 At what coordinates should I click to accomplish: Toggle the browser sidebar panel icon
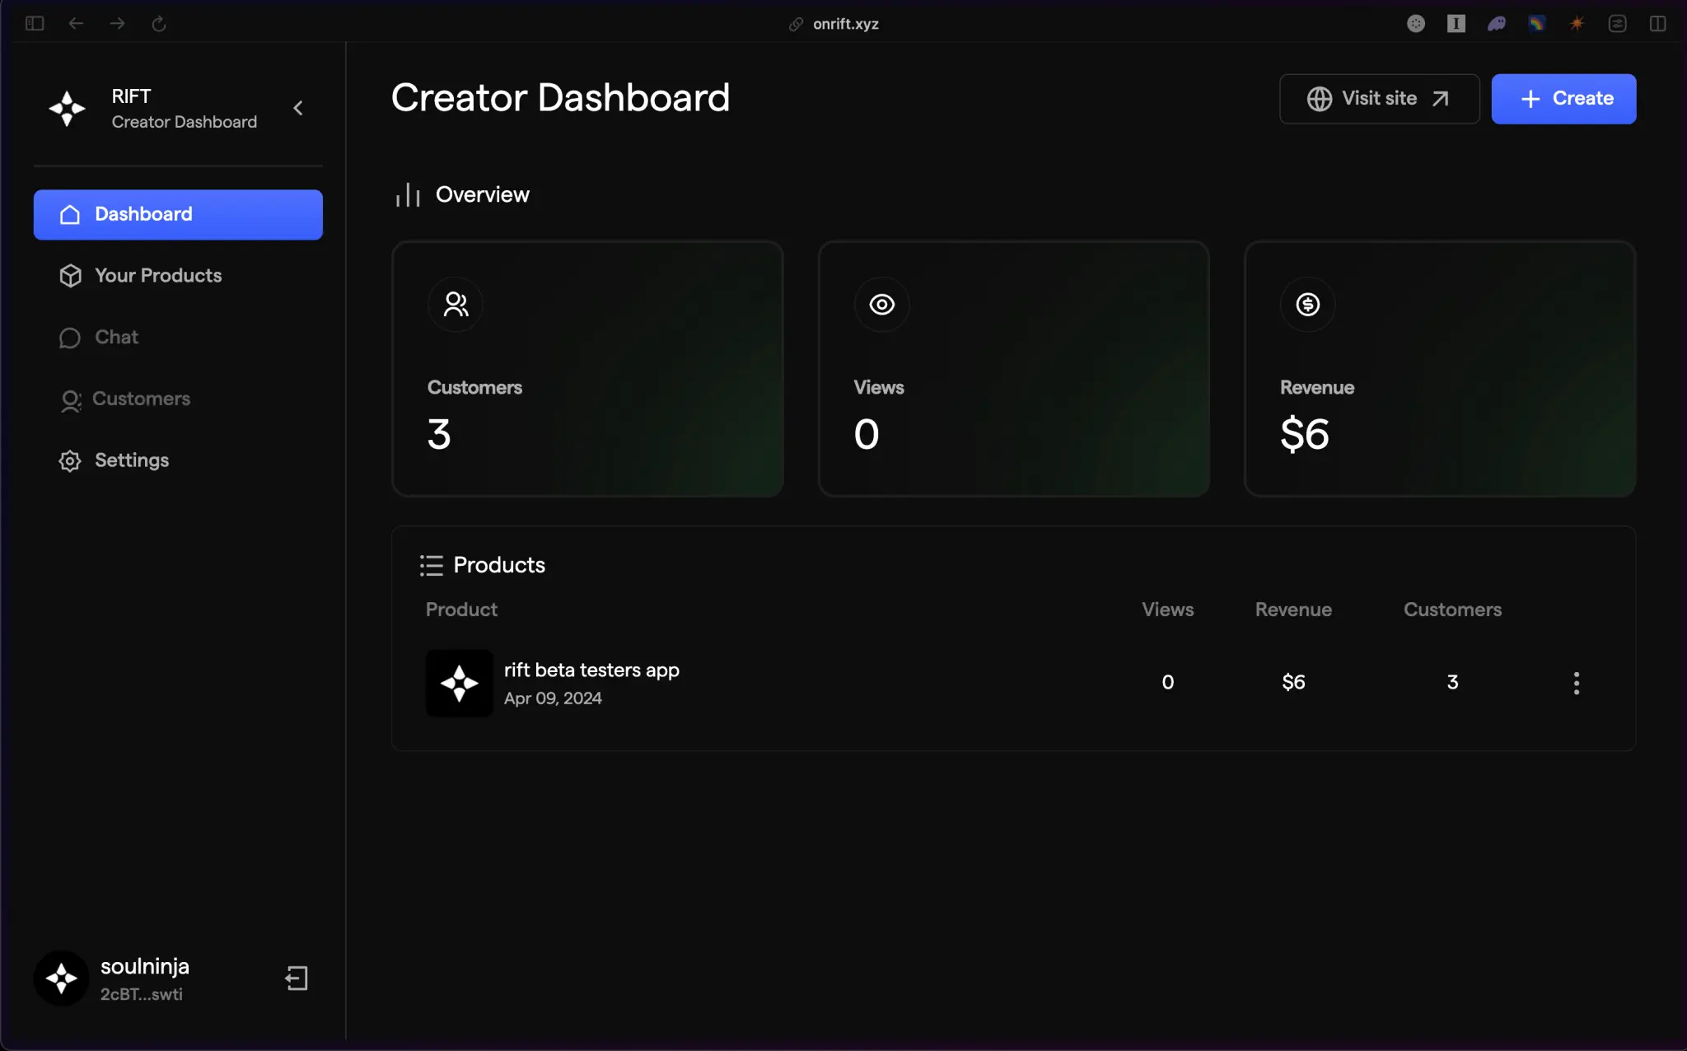35,23
